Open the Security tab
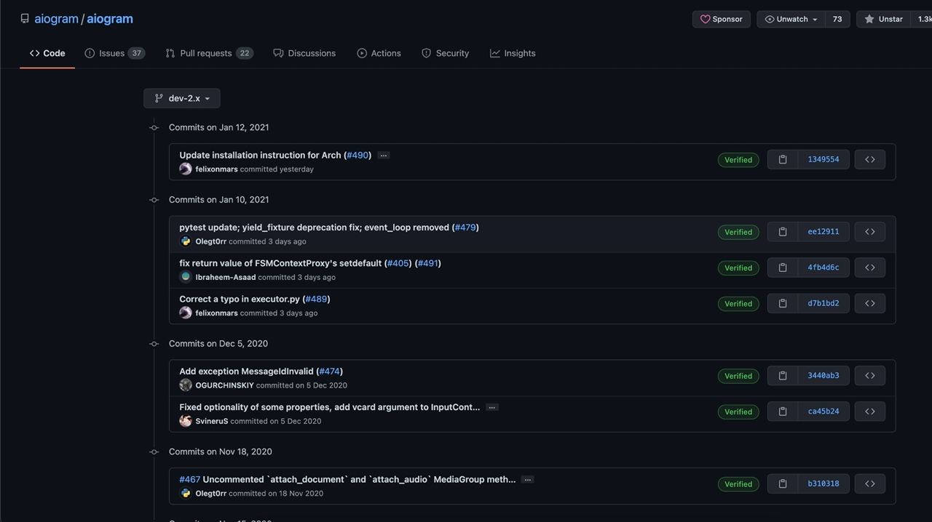The width and height of the screenshot is (932, 522). tap(445, 53)
